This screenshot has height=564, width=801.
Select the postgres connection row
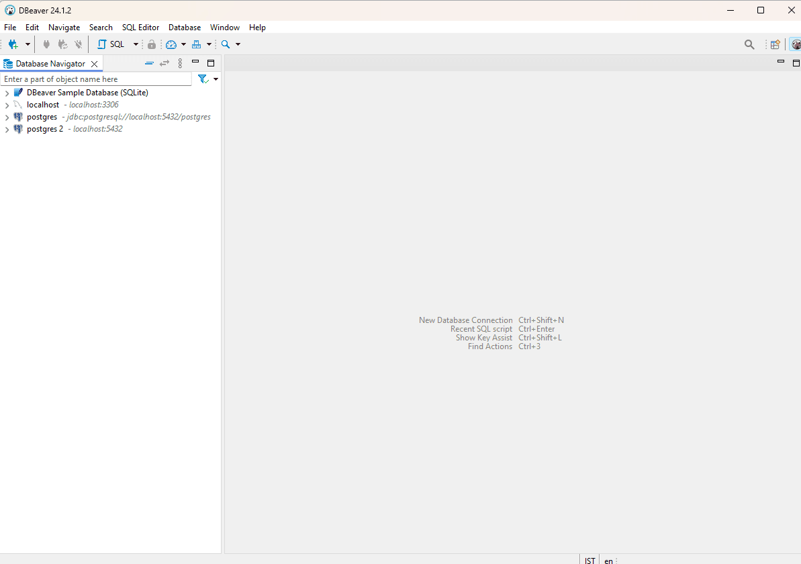coord(119,117)
